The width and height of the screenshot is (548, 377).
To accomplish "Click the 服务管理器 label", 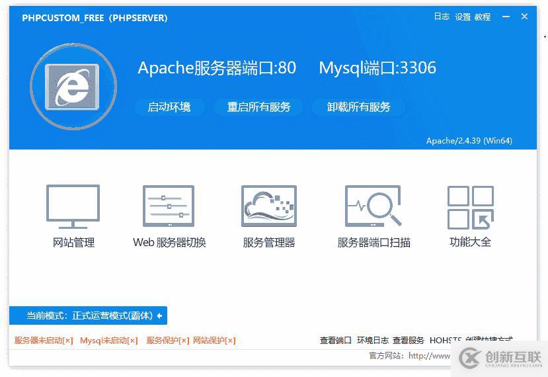I will coord(269,242).
